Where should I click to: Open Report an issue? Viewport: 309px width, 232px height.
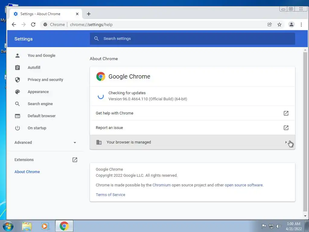pos(192,128)
